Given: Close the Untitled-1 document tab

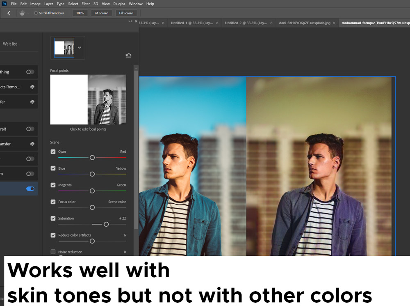Looking at the screenshot, I should (217, 23).
